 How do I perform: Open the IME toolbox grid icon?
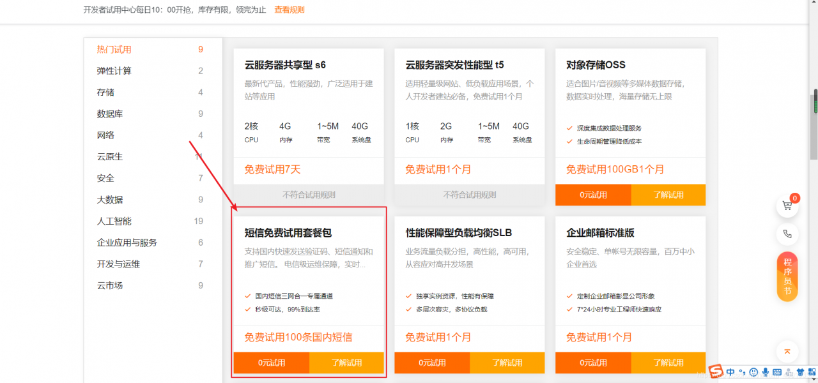click(x=812, y=372)
